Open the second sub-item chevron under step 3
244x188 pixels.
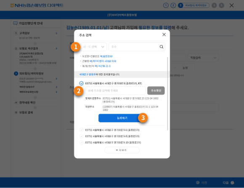(56, 87)
